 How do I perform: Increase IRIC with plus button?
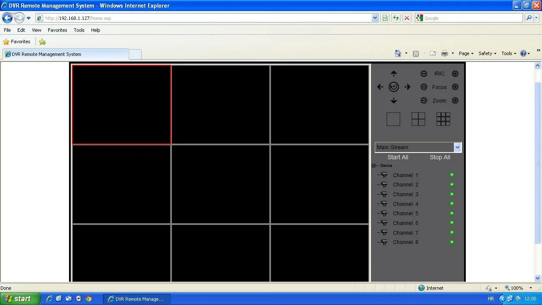455,74
